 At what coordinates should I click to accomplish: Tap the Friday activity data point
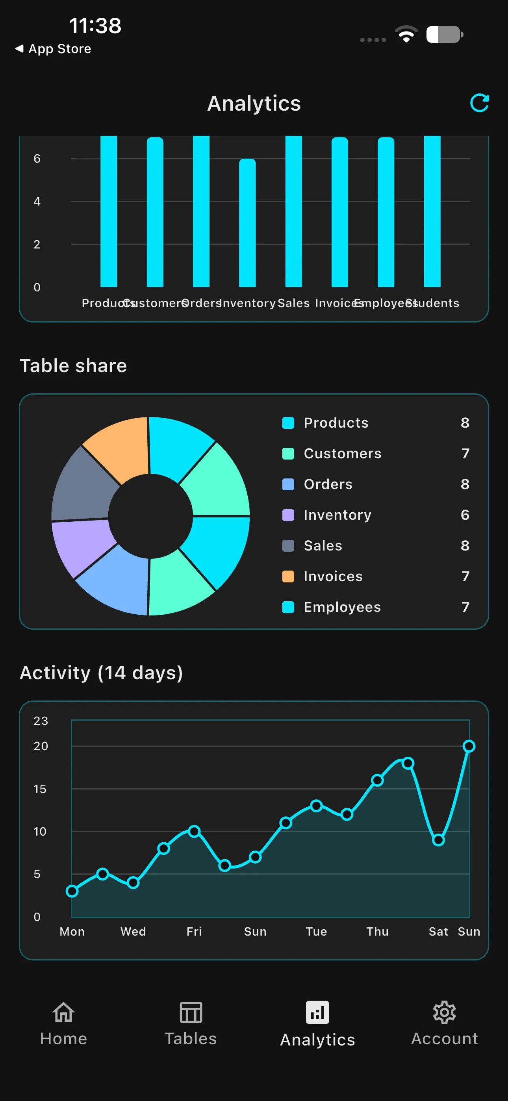click(x=194, y=831)
